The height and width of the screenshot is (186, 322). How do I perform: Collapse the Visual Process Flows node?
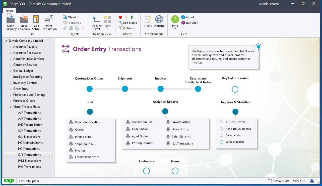point(11,107)
